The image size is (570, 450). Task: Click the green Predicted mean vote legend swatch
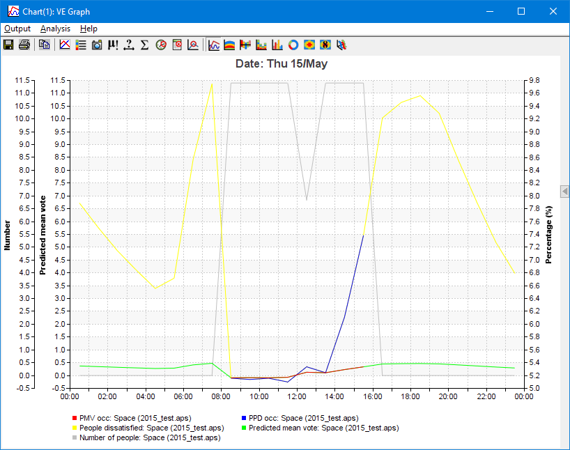coord(244,428)
